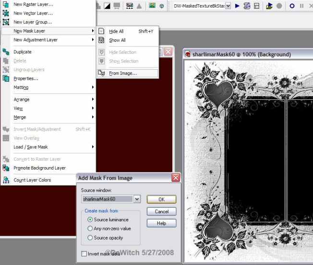Choose the Any non-zero value option
The image size is (313, 265).
[90, 229]
